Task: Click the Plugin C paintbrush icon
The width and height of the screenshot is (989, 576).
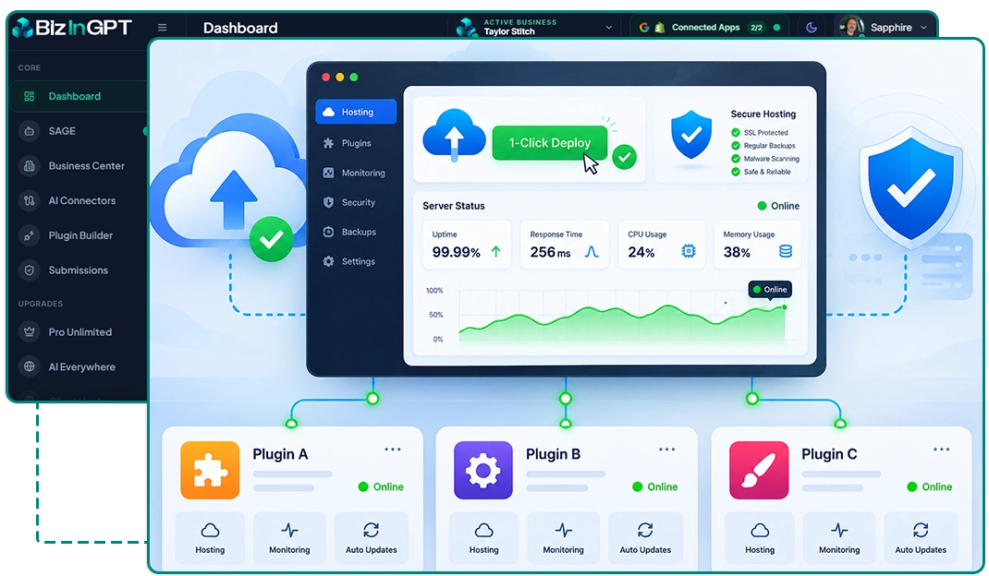Action: (x=759, y=470)
